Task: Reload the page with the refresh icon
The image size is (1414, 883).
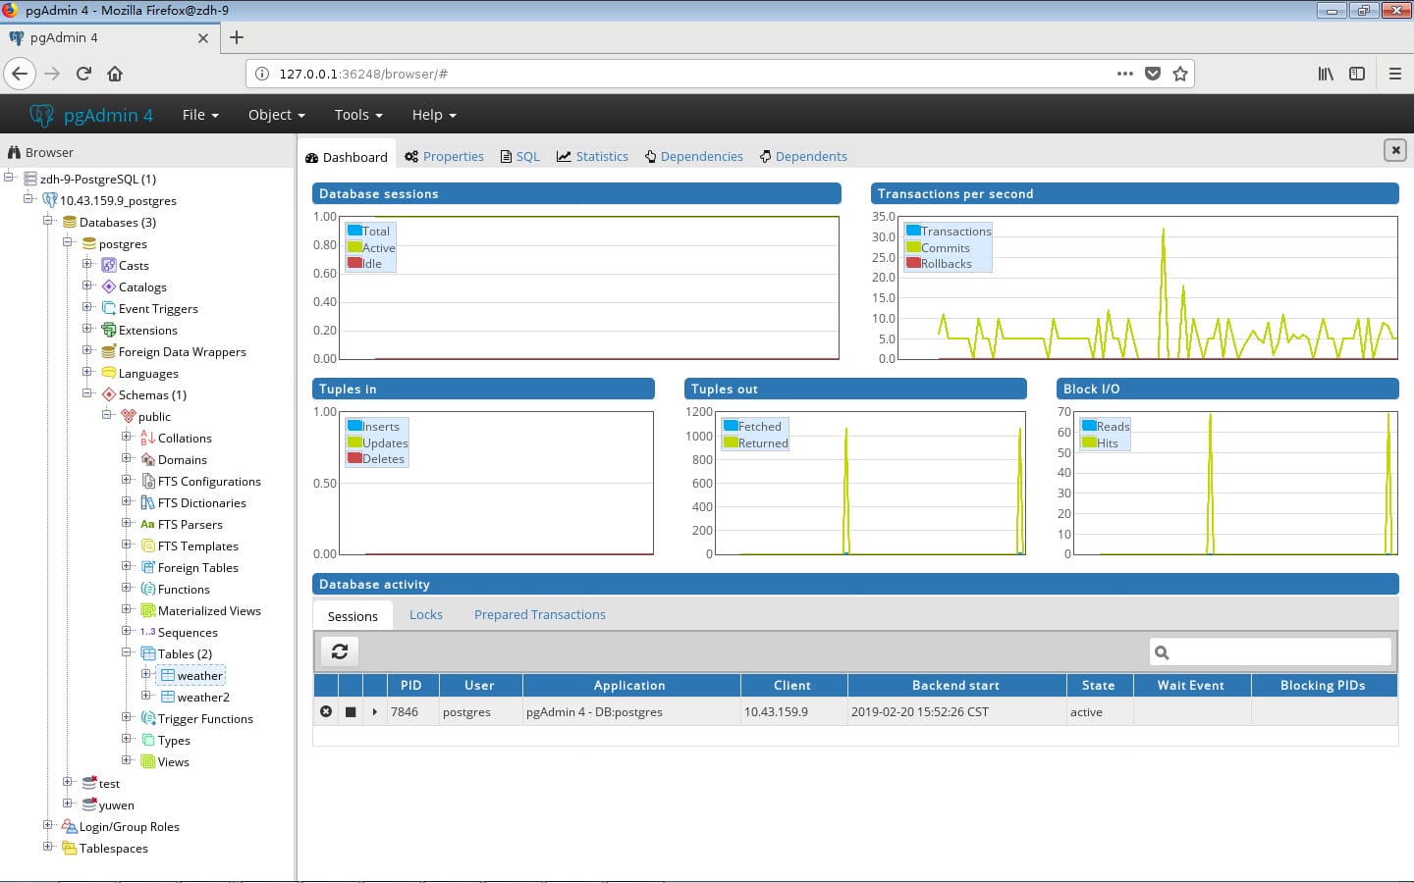Action: tap(83, 74)
